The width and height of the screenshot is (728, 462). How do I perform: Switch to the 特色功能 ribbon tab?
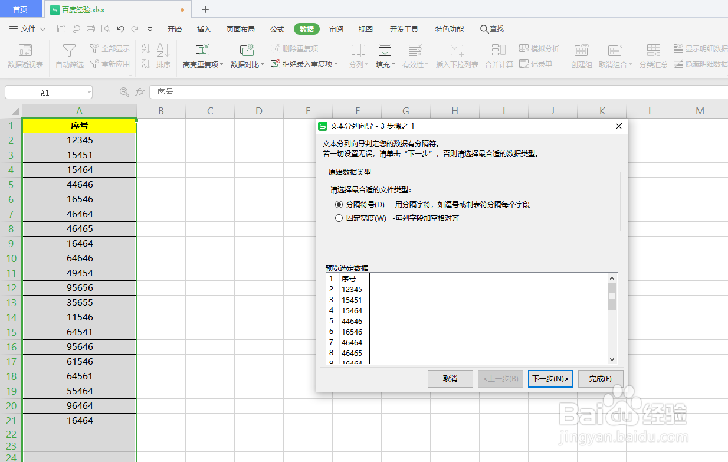[450, 29]
